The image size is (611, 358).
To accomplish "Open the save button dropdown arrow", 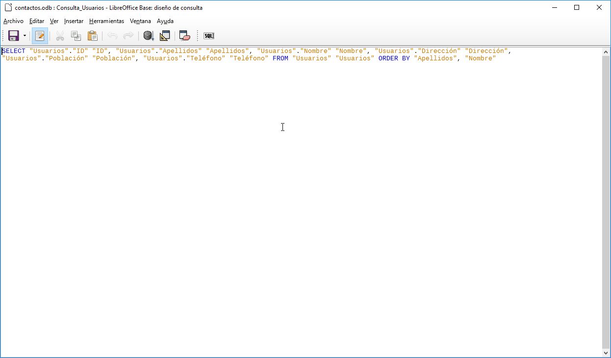I will tap(25, 36).
